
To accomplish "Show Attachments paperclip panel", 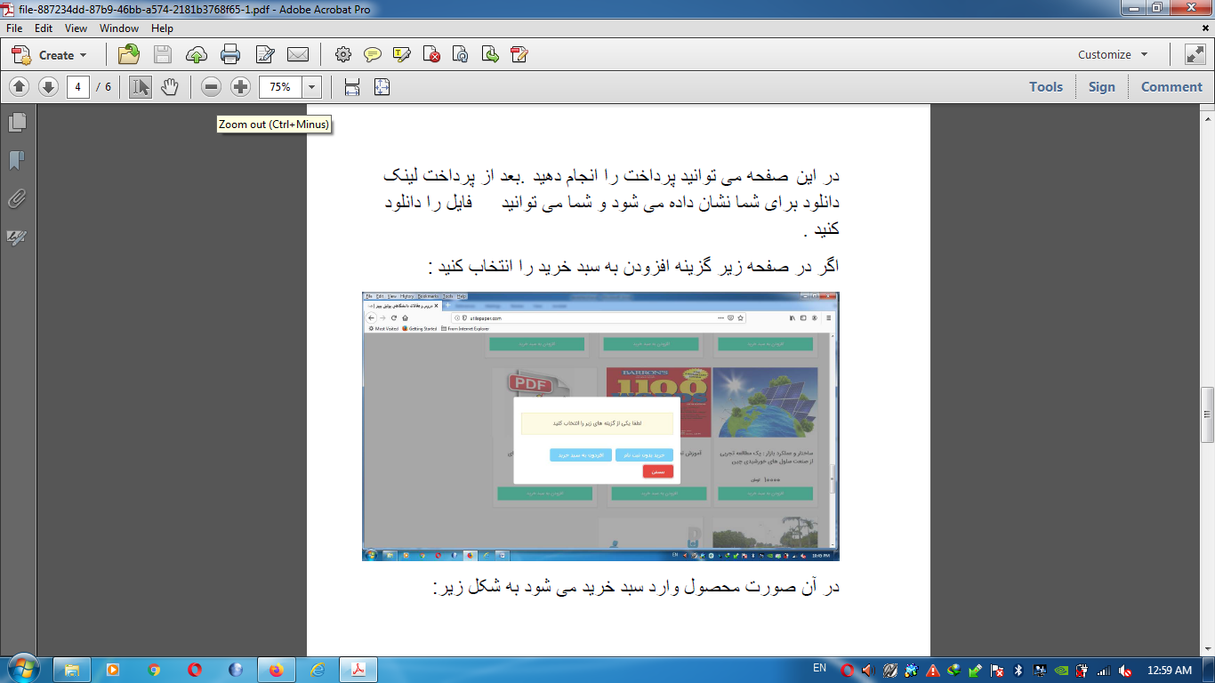I will click(17, 198).
